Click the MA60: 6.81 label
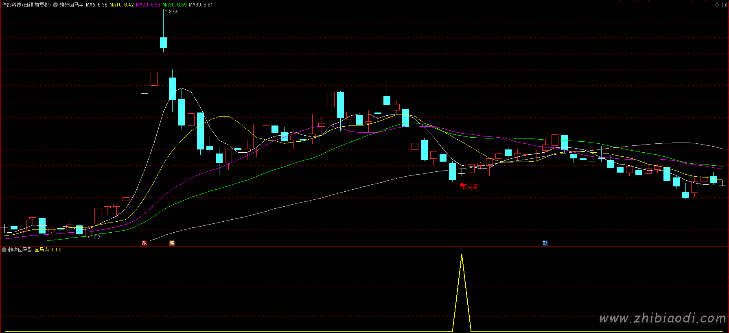Image resolution: width=729 pixels, height=333 pixels. point(201,5)
